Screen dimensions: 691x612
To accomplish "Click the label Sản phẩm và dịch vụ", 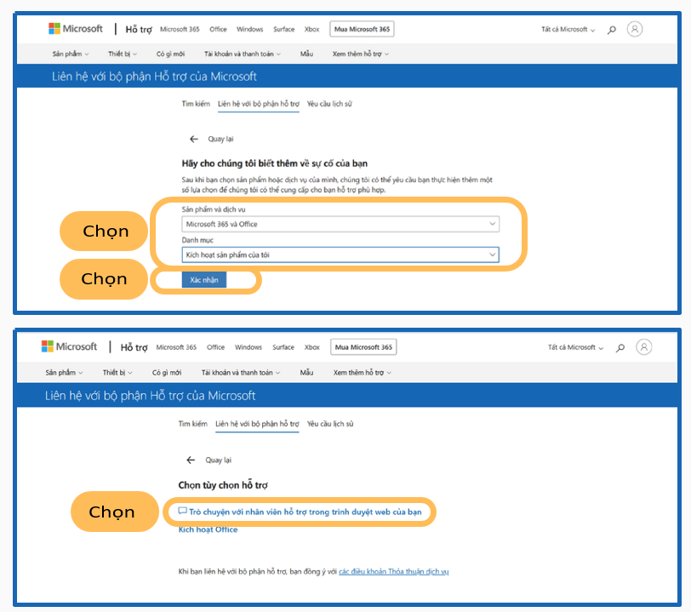I will click(x=214, y=209).
